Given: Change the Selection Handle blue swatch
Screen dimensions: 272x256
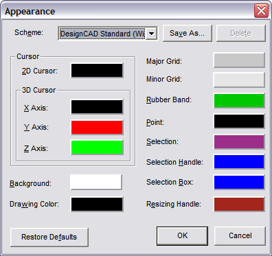Looking at the screenshot, I should pos(239,162).
